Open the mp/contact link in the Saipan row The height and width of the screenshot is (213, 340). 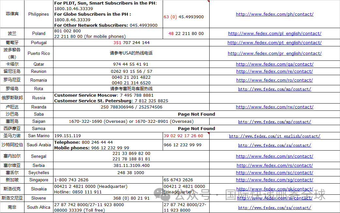(x=274, y=122)
